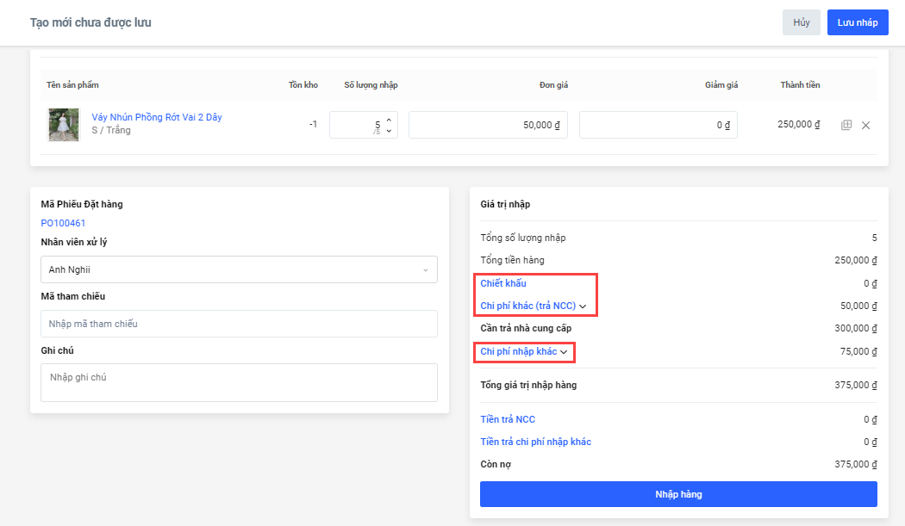The height and width of the screenshot is (526, 905).
Task: Click the Tiền trả NCC link
Action: click(x=507, y=419)
